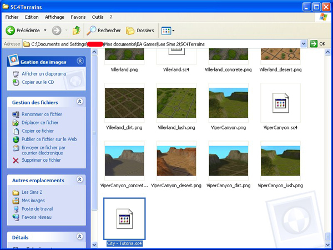The height and width of the screenshot is (250, 333).
Task: Open the Edition menu
Action: click(x=32, y=17)
